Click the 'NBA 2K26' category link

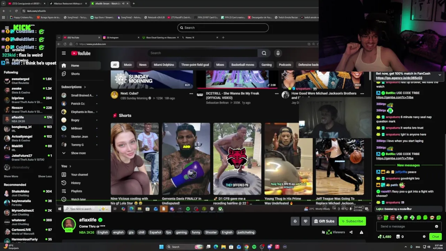pyautogui.click(x=86, y=232)
